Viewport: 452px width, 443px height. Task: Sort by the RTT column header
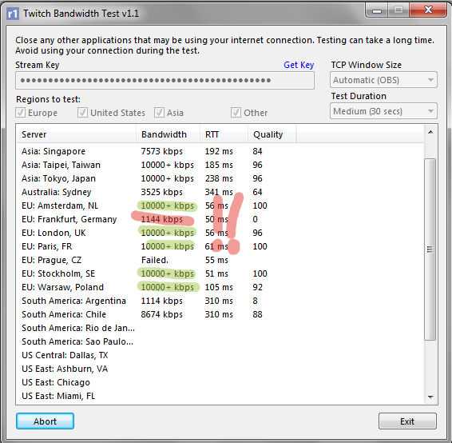[x=224, y=134]
